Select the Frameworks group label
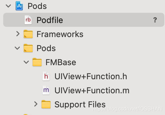165x115 pixels. pyautogui.click(x=60, y=34)
